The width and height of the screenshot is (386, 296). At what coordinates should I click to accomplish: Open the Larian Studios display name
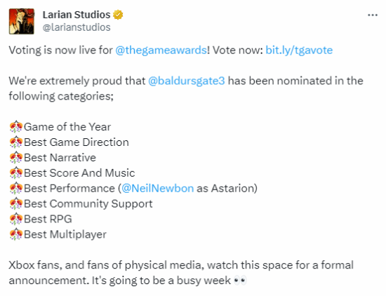tap(76, 15)
